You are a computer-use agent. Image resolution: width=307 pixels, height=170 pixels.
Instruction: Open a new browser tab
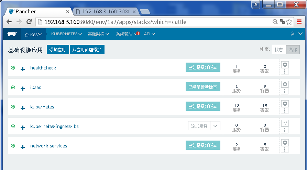coord(145,12)
